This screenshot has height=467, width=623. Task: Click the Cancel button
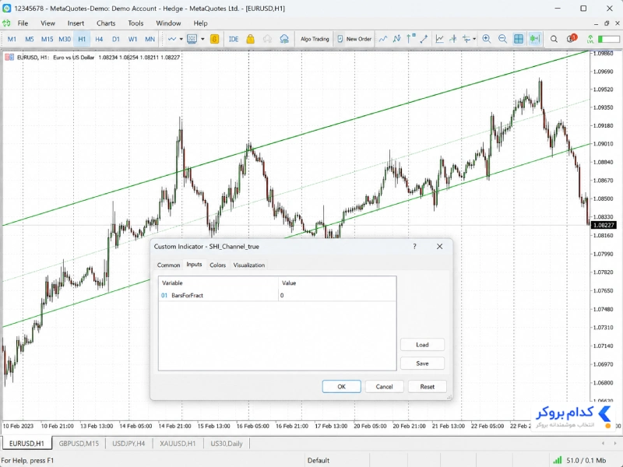tap(384, 386)
